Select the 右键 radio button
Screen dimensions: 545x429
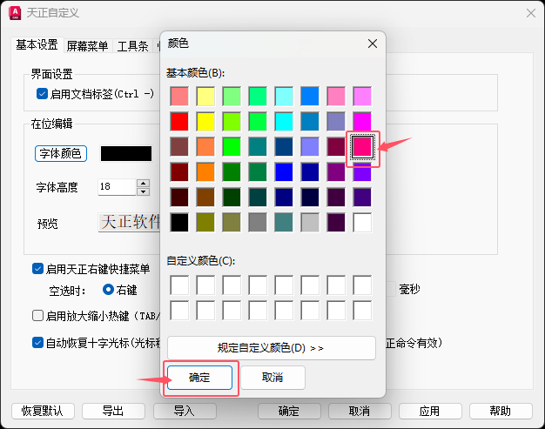[x=109, y=290]
